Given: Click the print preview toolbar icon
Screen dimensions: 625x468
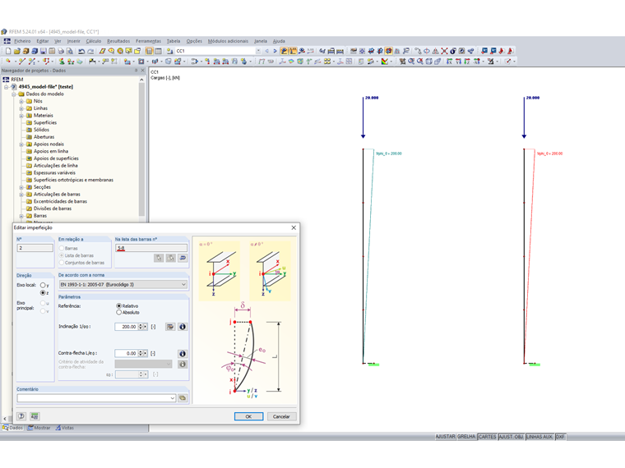Looking at the screenshot, I should point(69,51).
